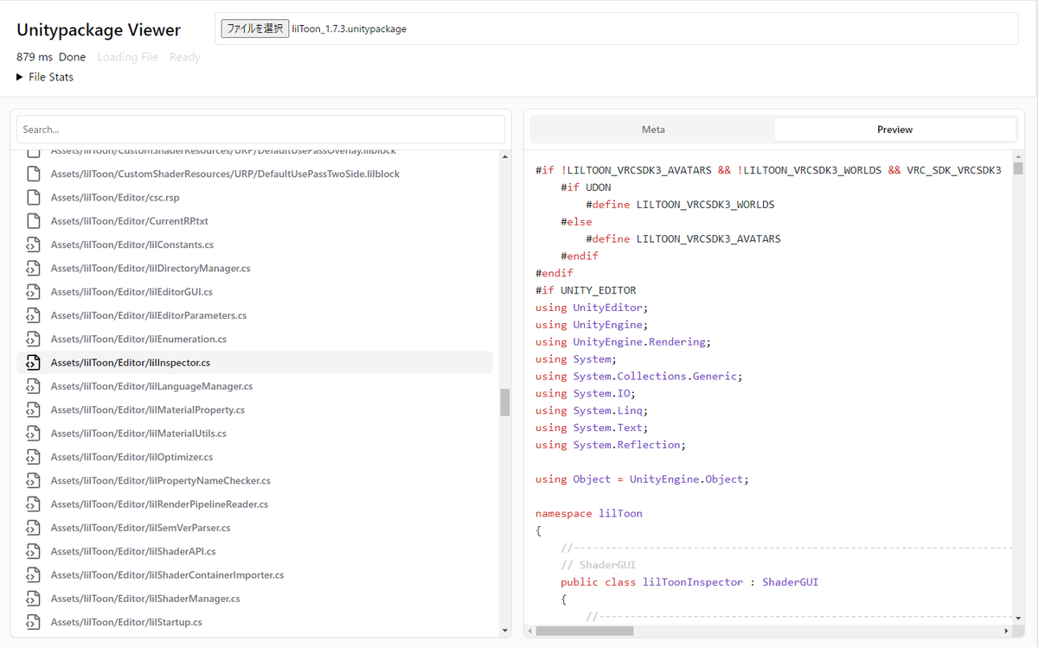Click code file icon beside lilRenderPipelineReader.cs
Screen dimensions: 1038x647
point(33,504)
